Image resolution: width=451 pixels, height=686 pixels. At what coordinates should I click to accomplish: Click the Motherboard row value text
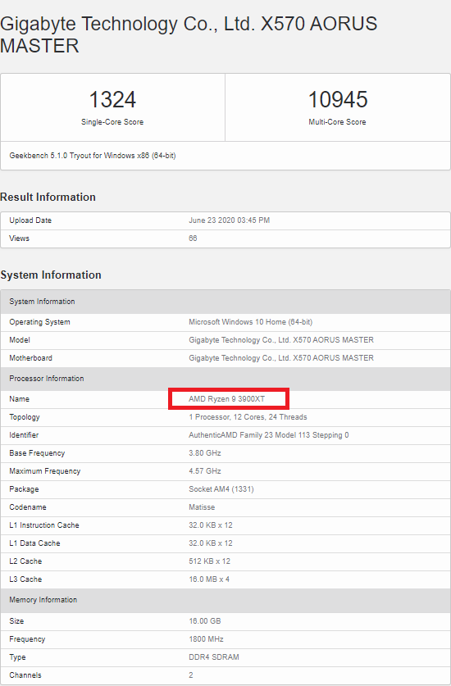click(x=281, y=358)
